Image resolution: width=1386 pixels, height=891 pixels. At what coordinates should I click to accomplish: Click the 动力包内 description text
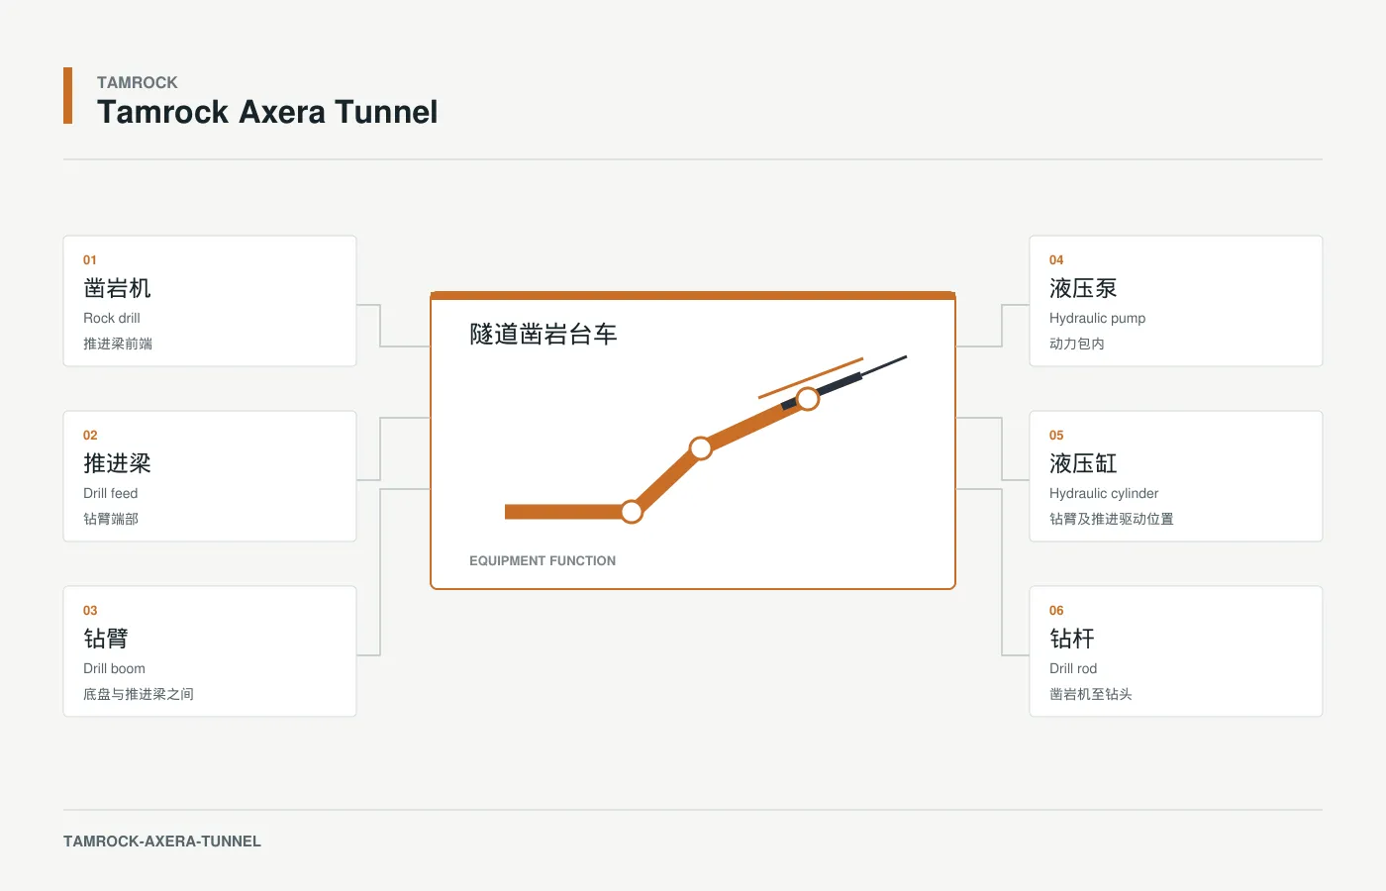1077,344
